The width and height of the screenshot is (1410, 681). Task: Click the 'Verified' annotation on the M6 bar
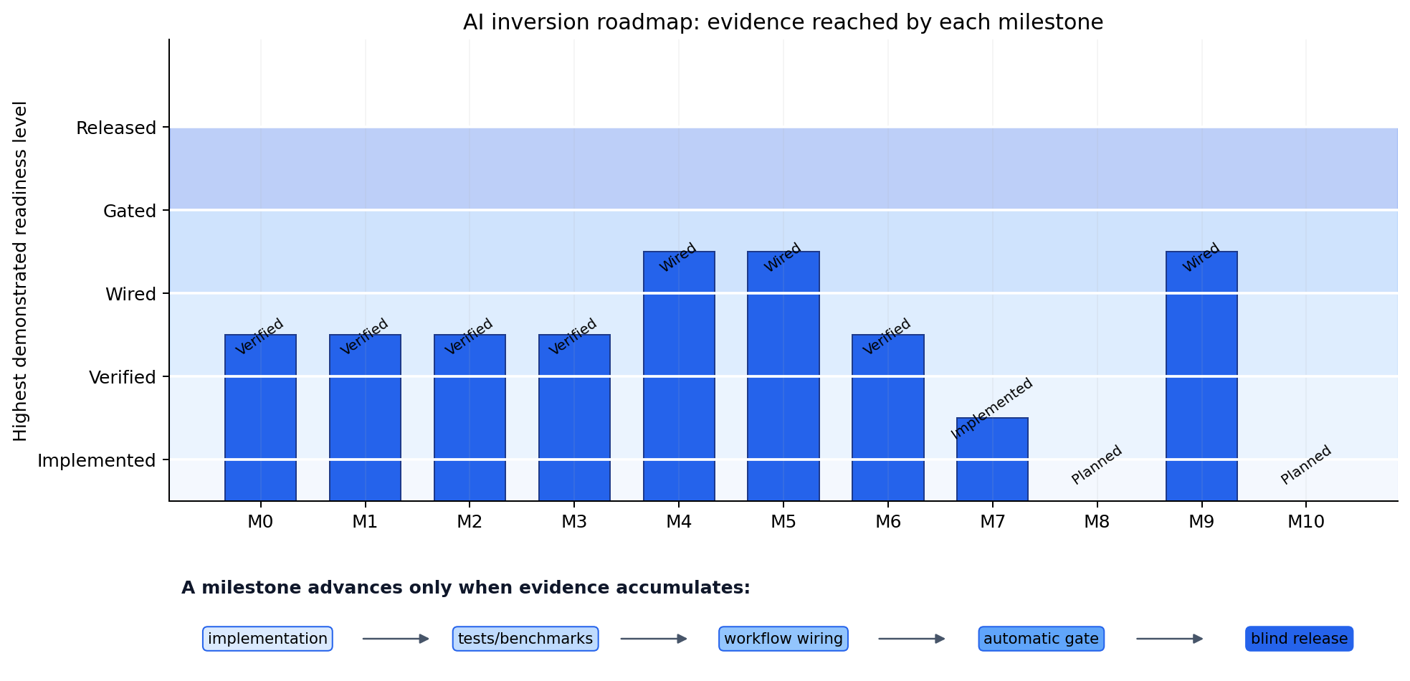coord(887,336)
